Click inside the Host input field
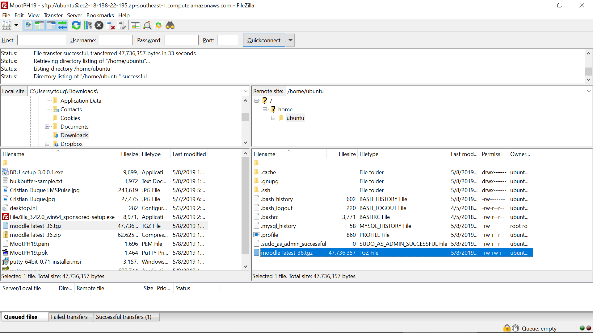The width and height of the screenshot is (593, 333). [41, 40]
